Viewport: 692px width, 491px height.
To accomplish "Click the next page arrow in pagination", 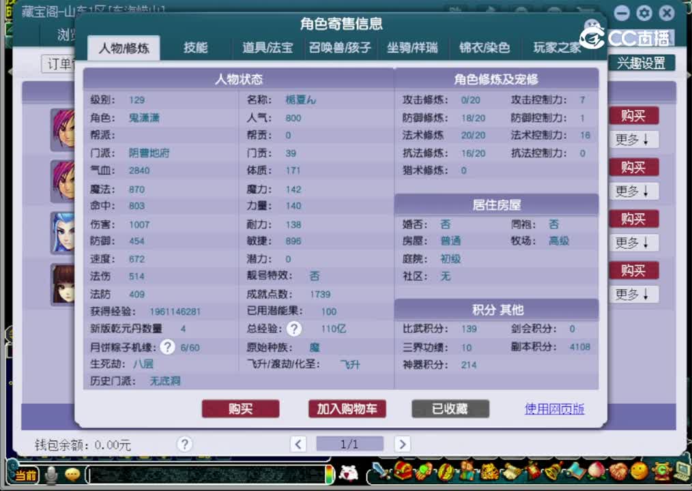I will pos(402,443).
